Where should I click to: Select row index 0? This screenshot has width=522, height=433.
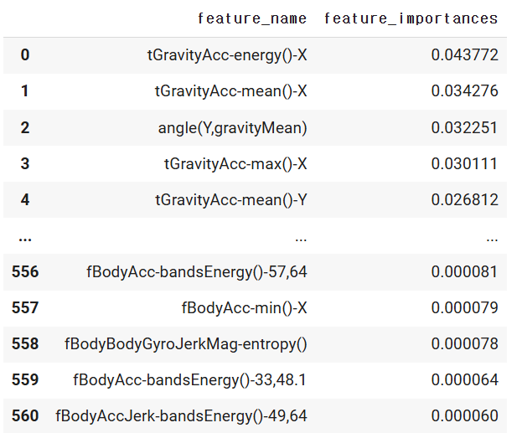click(x=25, y=55)
